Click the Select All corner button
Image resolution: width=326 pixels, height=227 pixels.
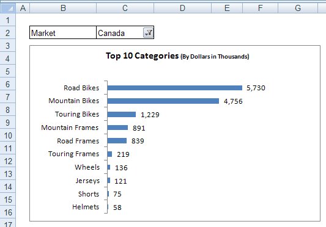[x=8, y=9]
